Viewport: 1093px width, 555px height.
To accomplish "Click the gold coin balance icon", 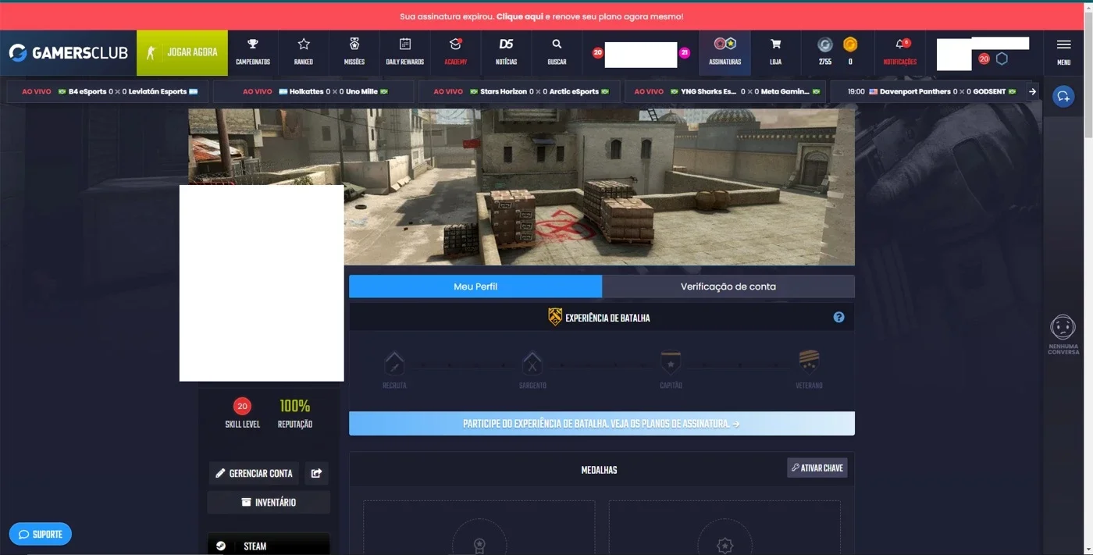I will click(850, 44).
